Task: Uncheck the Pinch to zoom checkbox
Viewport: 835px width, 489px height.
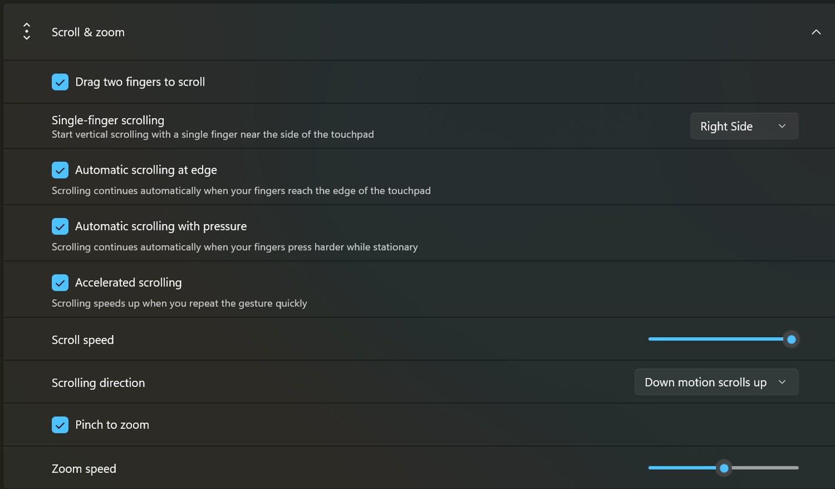Action: tap(60, 425)
